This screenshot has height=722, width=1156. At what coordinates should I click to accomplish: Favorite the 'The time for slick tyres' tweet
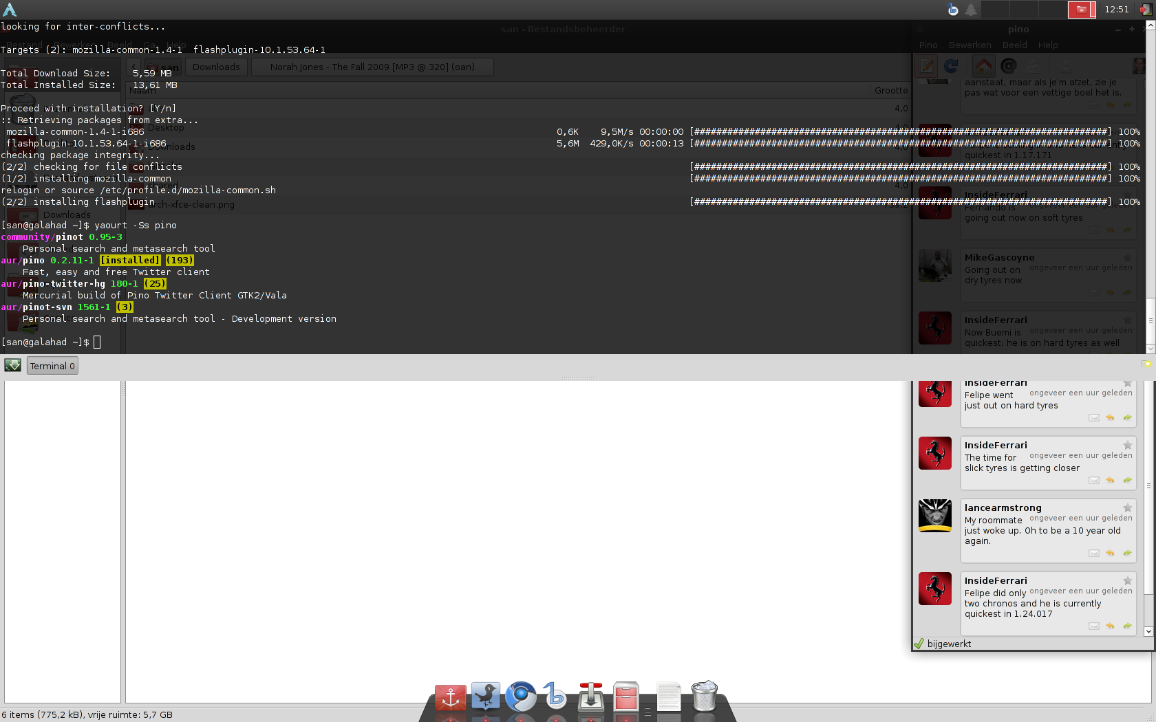point(1127,445)
